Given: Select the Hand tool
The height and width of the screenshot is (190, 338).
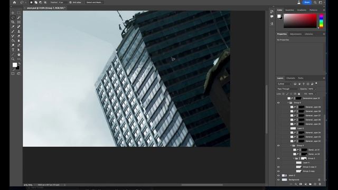Looking at the screenshot, I should point(19,54).
